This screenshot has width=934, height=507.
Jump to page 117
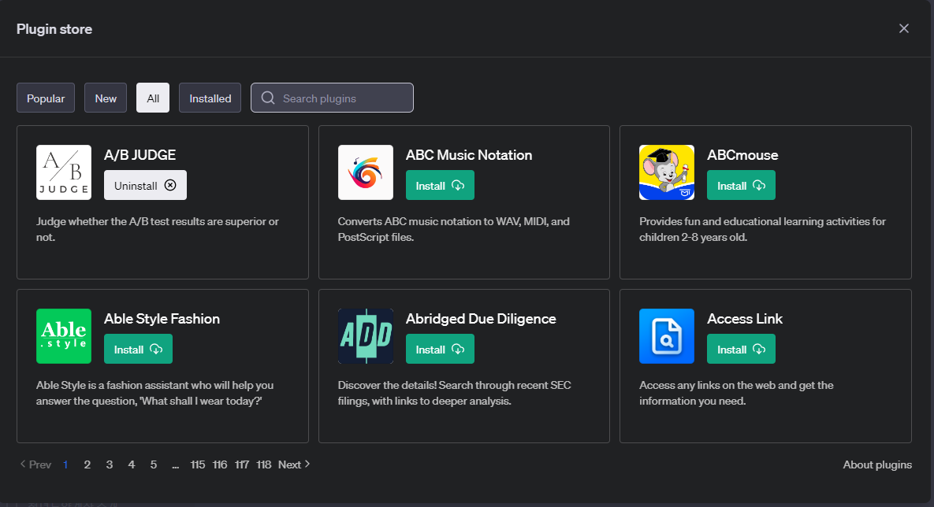coord(242,464)
